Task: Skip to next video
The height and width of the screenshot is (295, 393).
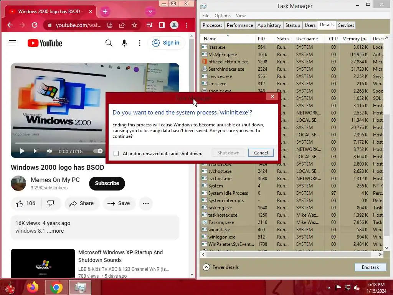Action: pos(36,151)
